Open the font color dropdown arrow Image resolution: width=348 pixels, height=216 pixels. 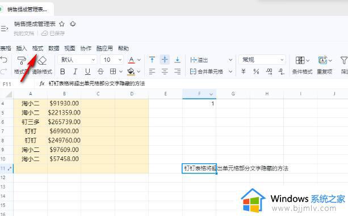pos(139,60)
